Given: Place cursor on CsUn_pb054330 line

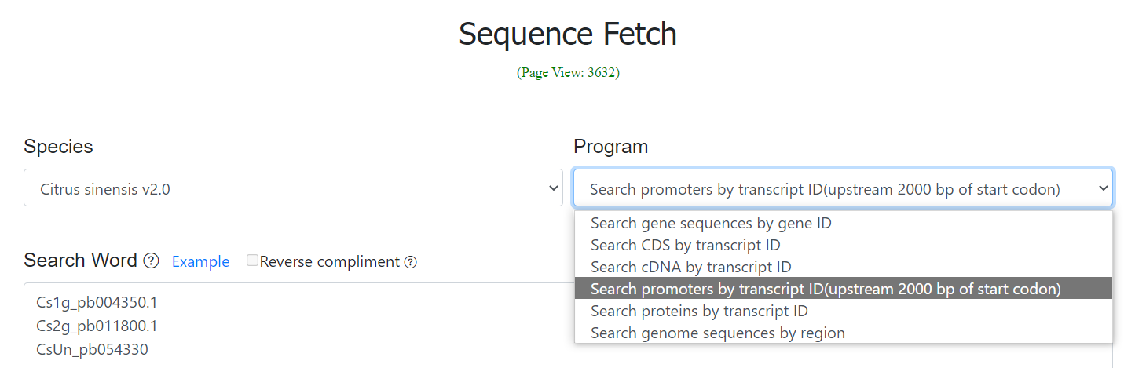Looking at the screenshot, I should [x=92, y=349].
